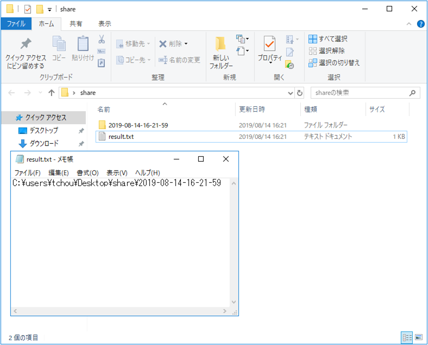Click inside the Notepad text area
428x345 pixels.
[x=121, y=242]
